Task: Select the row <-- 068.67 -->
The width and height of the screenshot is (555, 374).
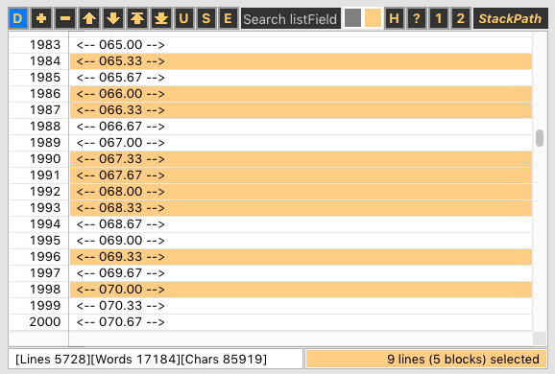Action: point(301,224)
